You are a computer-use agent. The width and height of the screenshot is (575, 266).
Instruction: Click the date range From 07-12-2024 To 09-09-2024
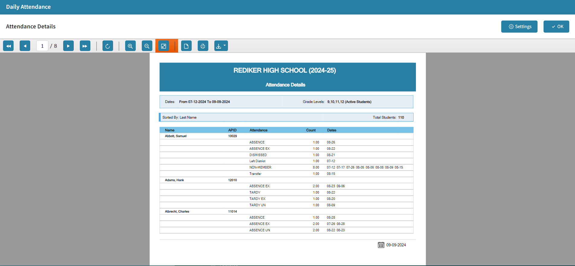pos(204,102)
